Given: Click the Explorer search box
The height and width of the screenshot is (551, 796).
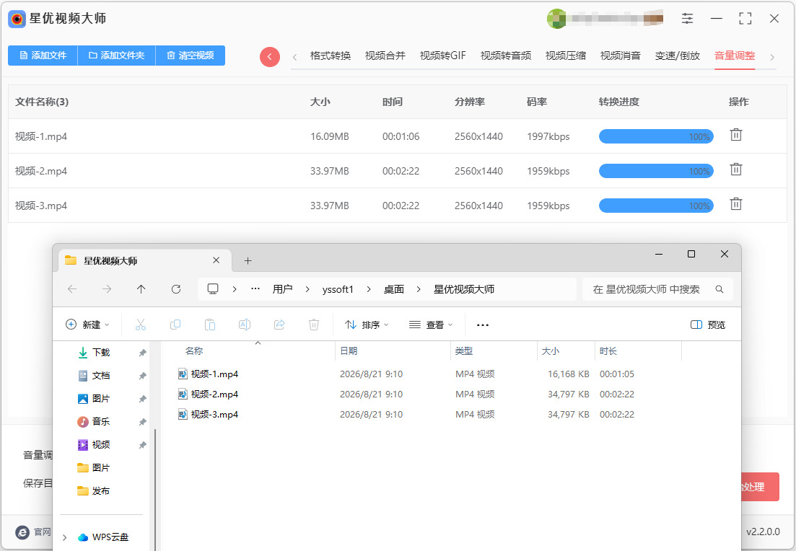Looking at the screenshot, I should tap(657, 289).
